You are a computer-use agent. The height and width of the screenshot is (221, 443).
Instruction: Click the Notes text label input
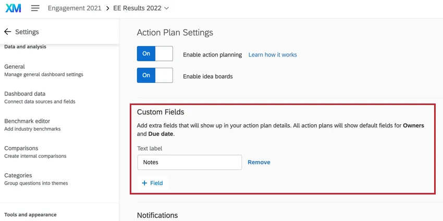pyautogui.click(x=189, y=162)
